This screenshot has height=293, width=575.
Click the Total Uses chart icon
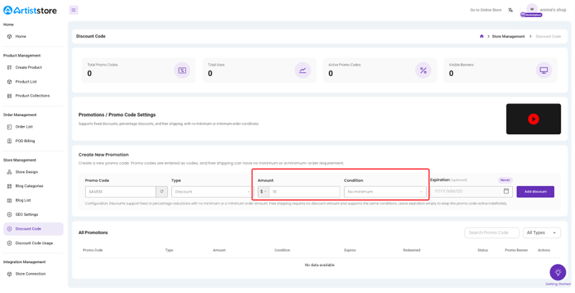(303, 70)
